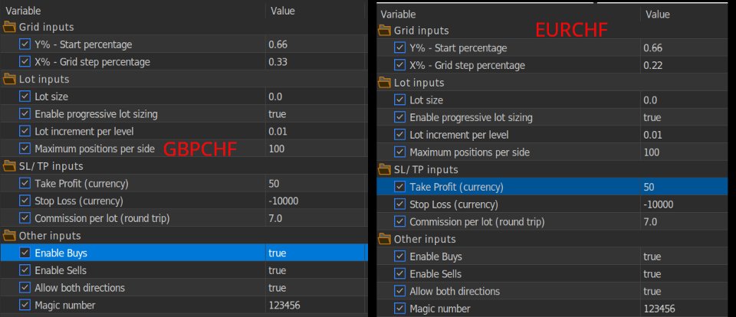Select Magic number value 123456 in EURCHF panel
Screen dimensions: 736x317
(659, 309)
